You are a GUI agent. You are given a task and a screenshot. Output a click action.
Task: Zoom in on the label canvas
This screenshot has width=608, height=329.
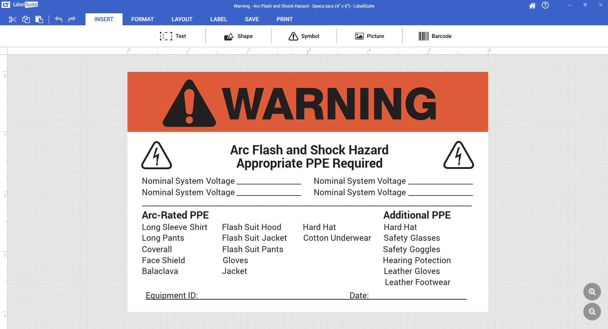(592, 292)
